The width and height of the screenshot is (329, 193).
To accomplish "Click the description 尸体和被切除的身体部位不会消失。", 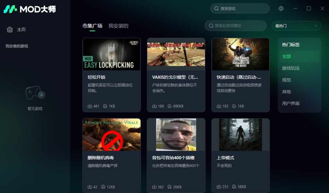I will pos(174,88).
